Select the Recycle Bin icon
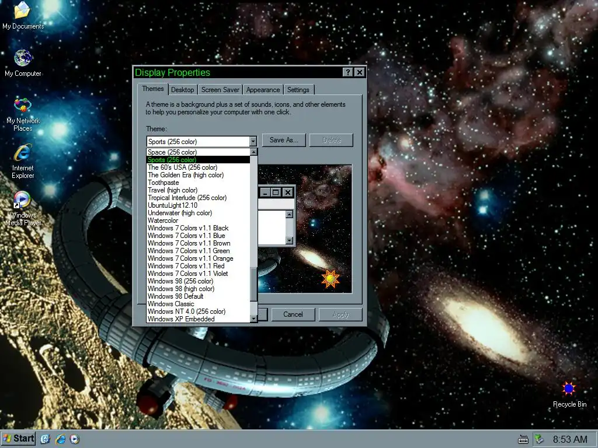This screenshot has width=598, height=448. [569, 394]
